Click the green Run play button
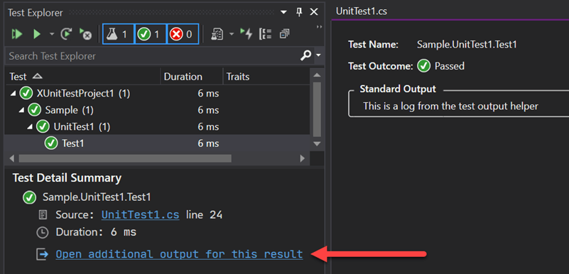 tap(37, 35)
